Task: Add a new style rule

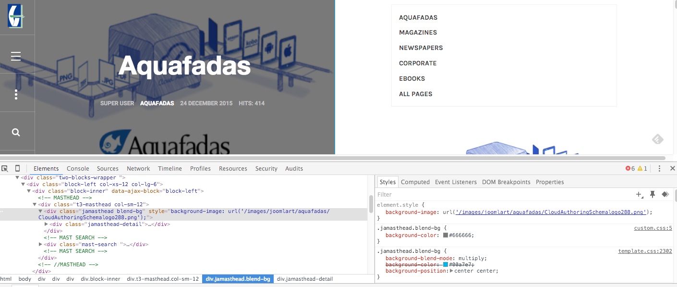Action: coord(640,194)
